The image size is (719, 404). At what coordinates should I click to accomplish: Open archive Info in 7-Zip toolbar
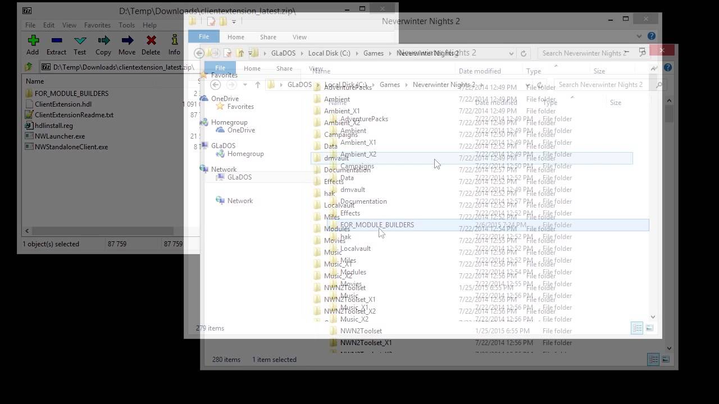174,45
